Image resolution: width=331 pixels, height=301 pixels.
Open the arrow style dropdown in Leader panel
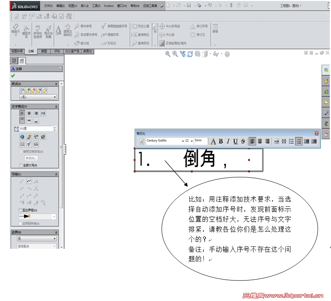pos(37,216)
